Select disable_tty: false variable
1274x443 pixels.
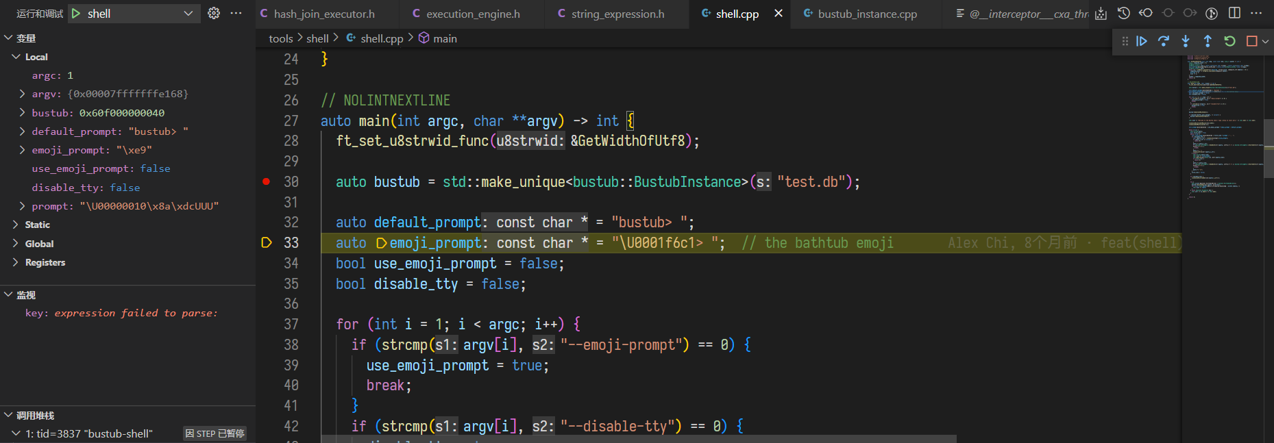point(127,188)
